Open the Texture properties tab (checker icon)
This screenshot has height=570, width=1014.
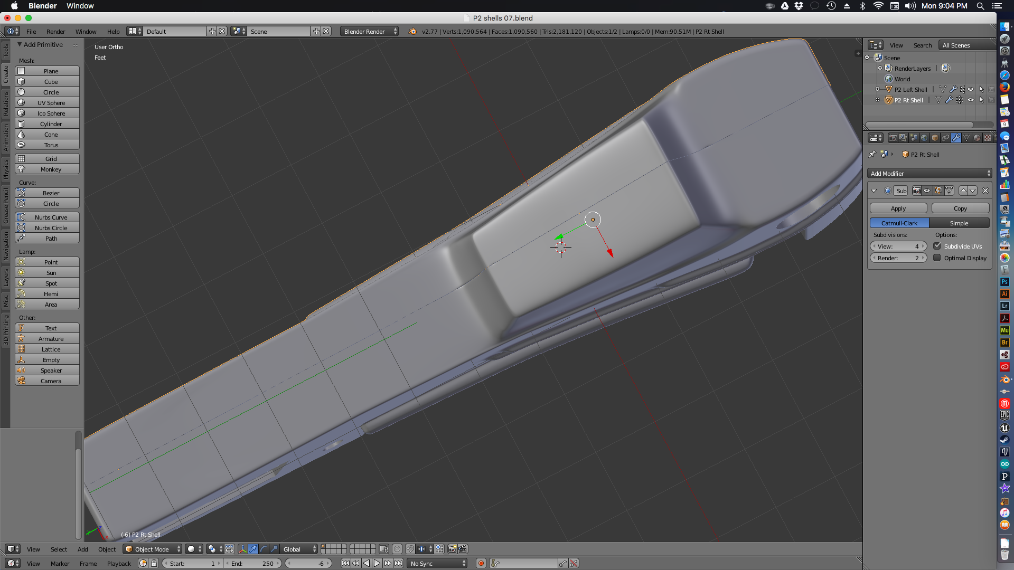click(988, 138)
